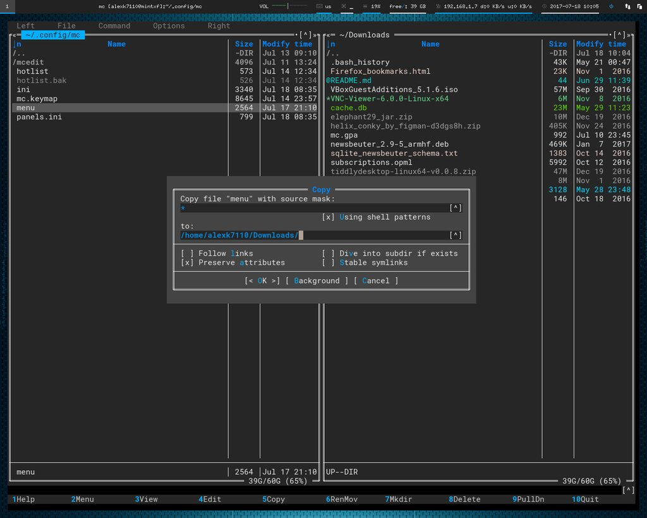The height and width of the screenshot is (518, 647).
Task: Open the left panel's [^] history dropdown
Action: click(x=306, y=35)
